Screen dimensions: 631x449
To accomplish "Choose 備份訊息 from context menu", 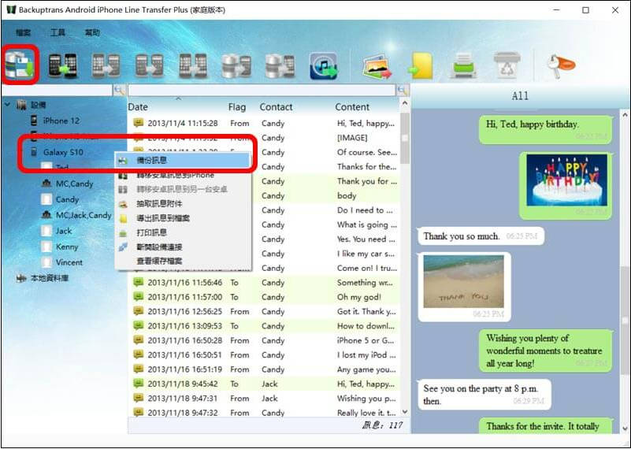I will 183,160.
